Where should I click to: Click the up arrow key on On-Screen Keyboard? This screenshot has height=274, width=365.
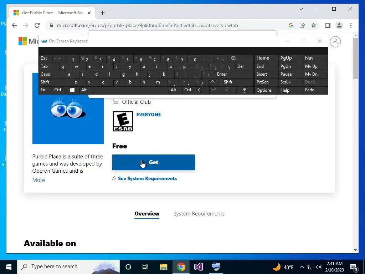point(212,82)
